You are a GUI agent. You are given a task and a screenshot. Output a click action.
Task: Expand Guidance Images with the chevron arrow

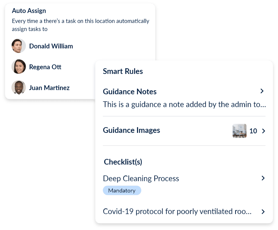[x=263, y=131]
